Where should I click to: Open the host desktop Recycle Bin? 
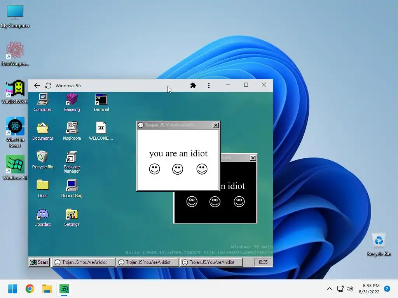379,244
